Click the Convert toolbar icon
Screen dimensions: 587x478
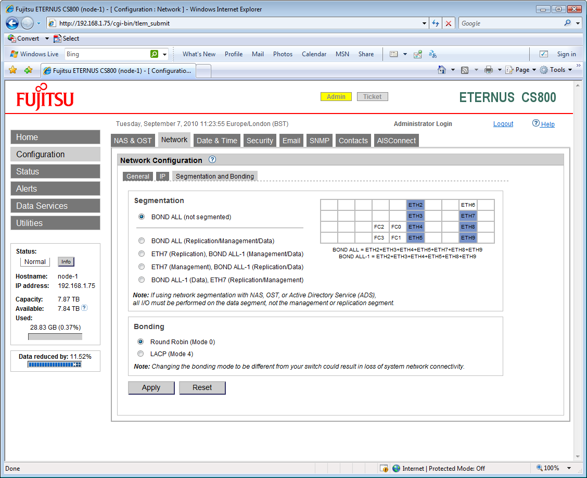click(11, 38)
